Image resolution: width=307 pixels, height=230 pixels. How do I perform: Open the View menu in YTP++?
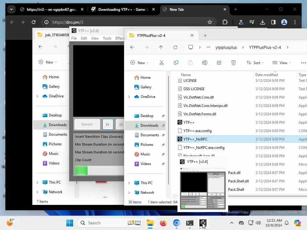[x=95, y=38]
